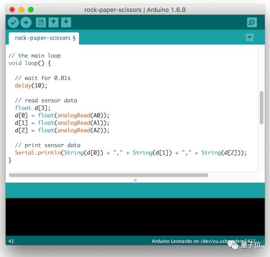This screenshot has height=257, width=270.
Task: Select the rock-paper-scissors sketch tab
Action: [x=44, y=38]
